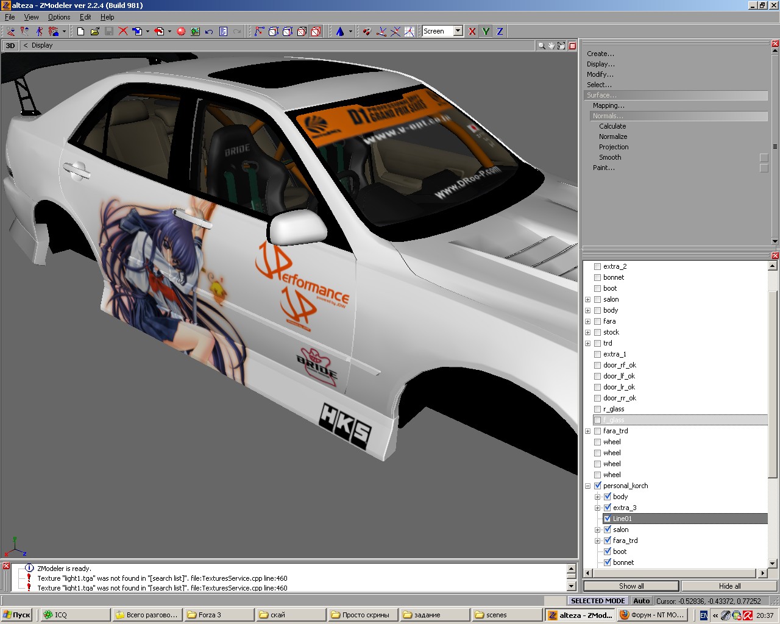Click the Normalize command
Screen dimensions: 780x624
click(x=613, y=136)
